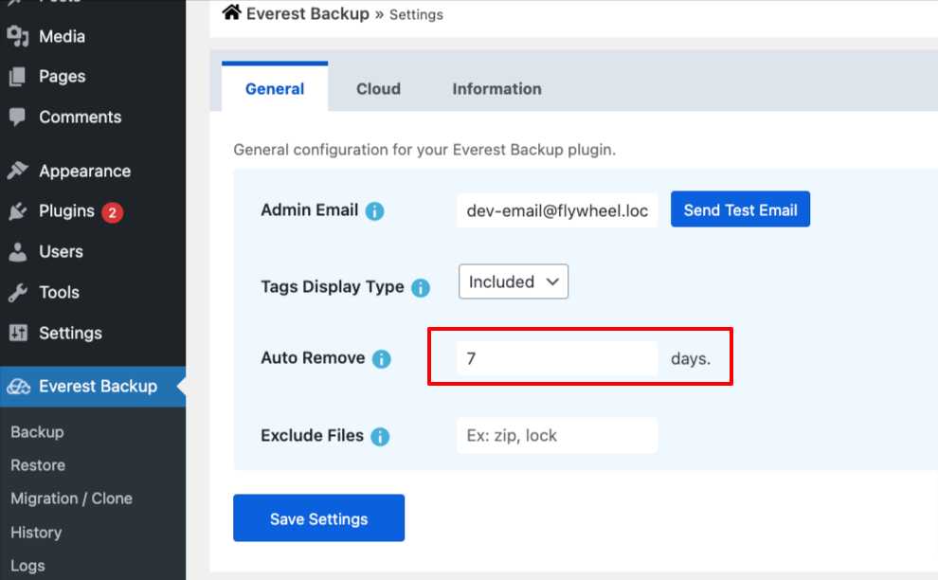The image size is (938, 580).
Task: Go to the Restore submenu page
Action: pos(38,465)
